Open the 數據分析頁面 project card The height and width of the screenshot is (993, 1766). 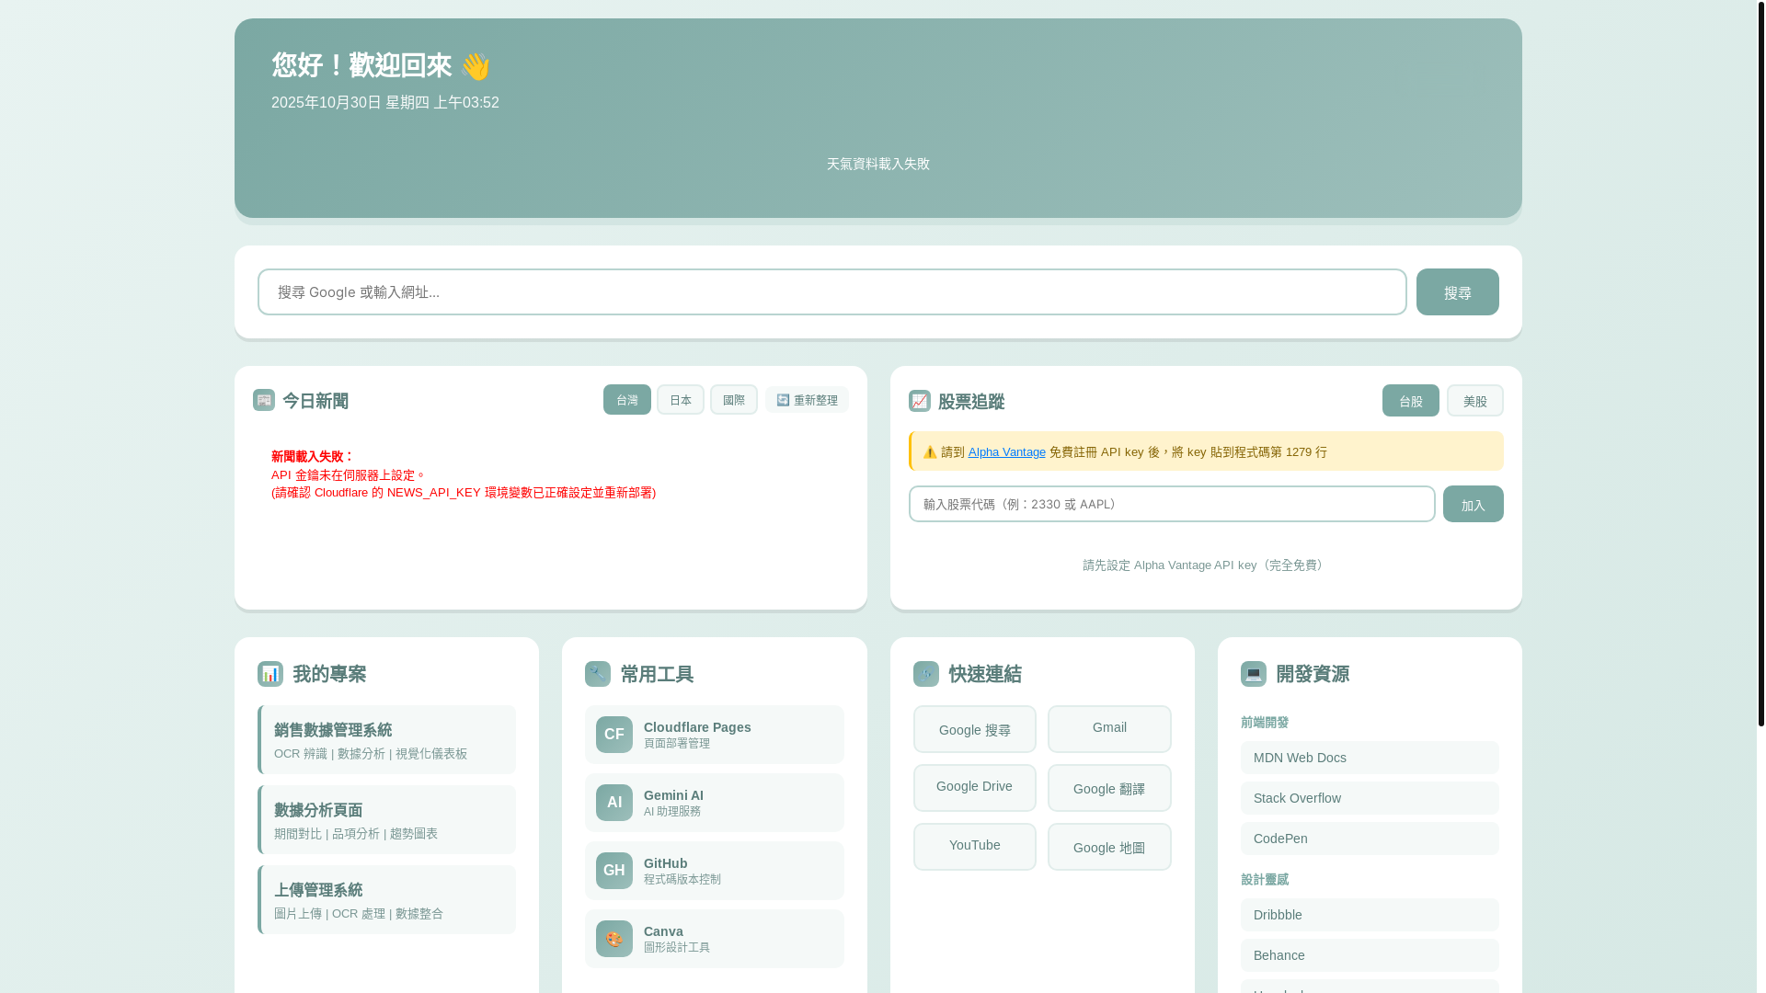(386, 820)
